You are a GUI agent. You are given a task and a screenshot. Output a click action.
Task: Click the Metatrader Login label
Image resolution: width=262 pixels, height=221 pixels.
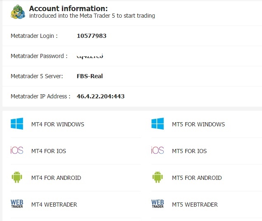coord(34,36)
